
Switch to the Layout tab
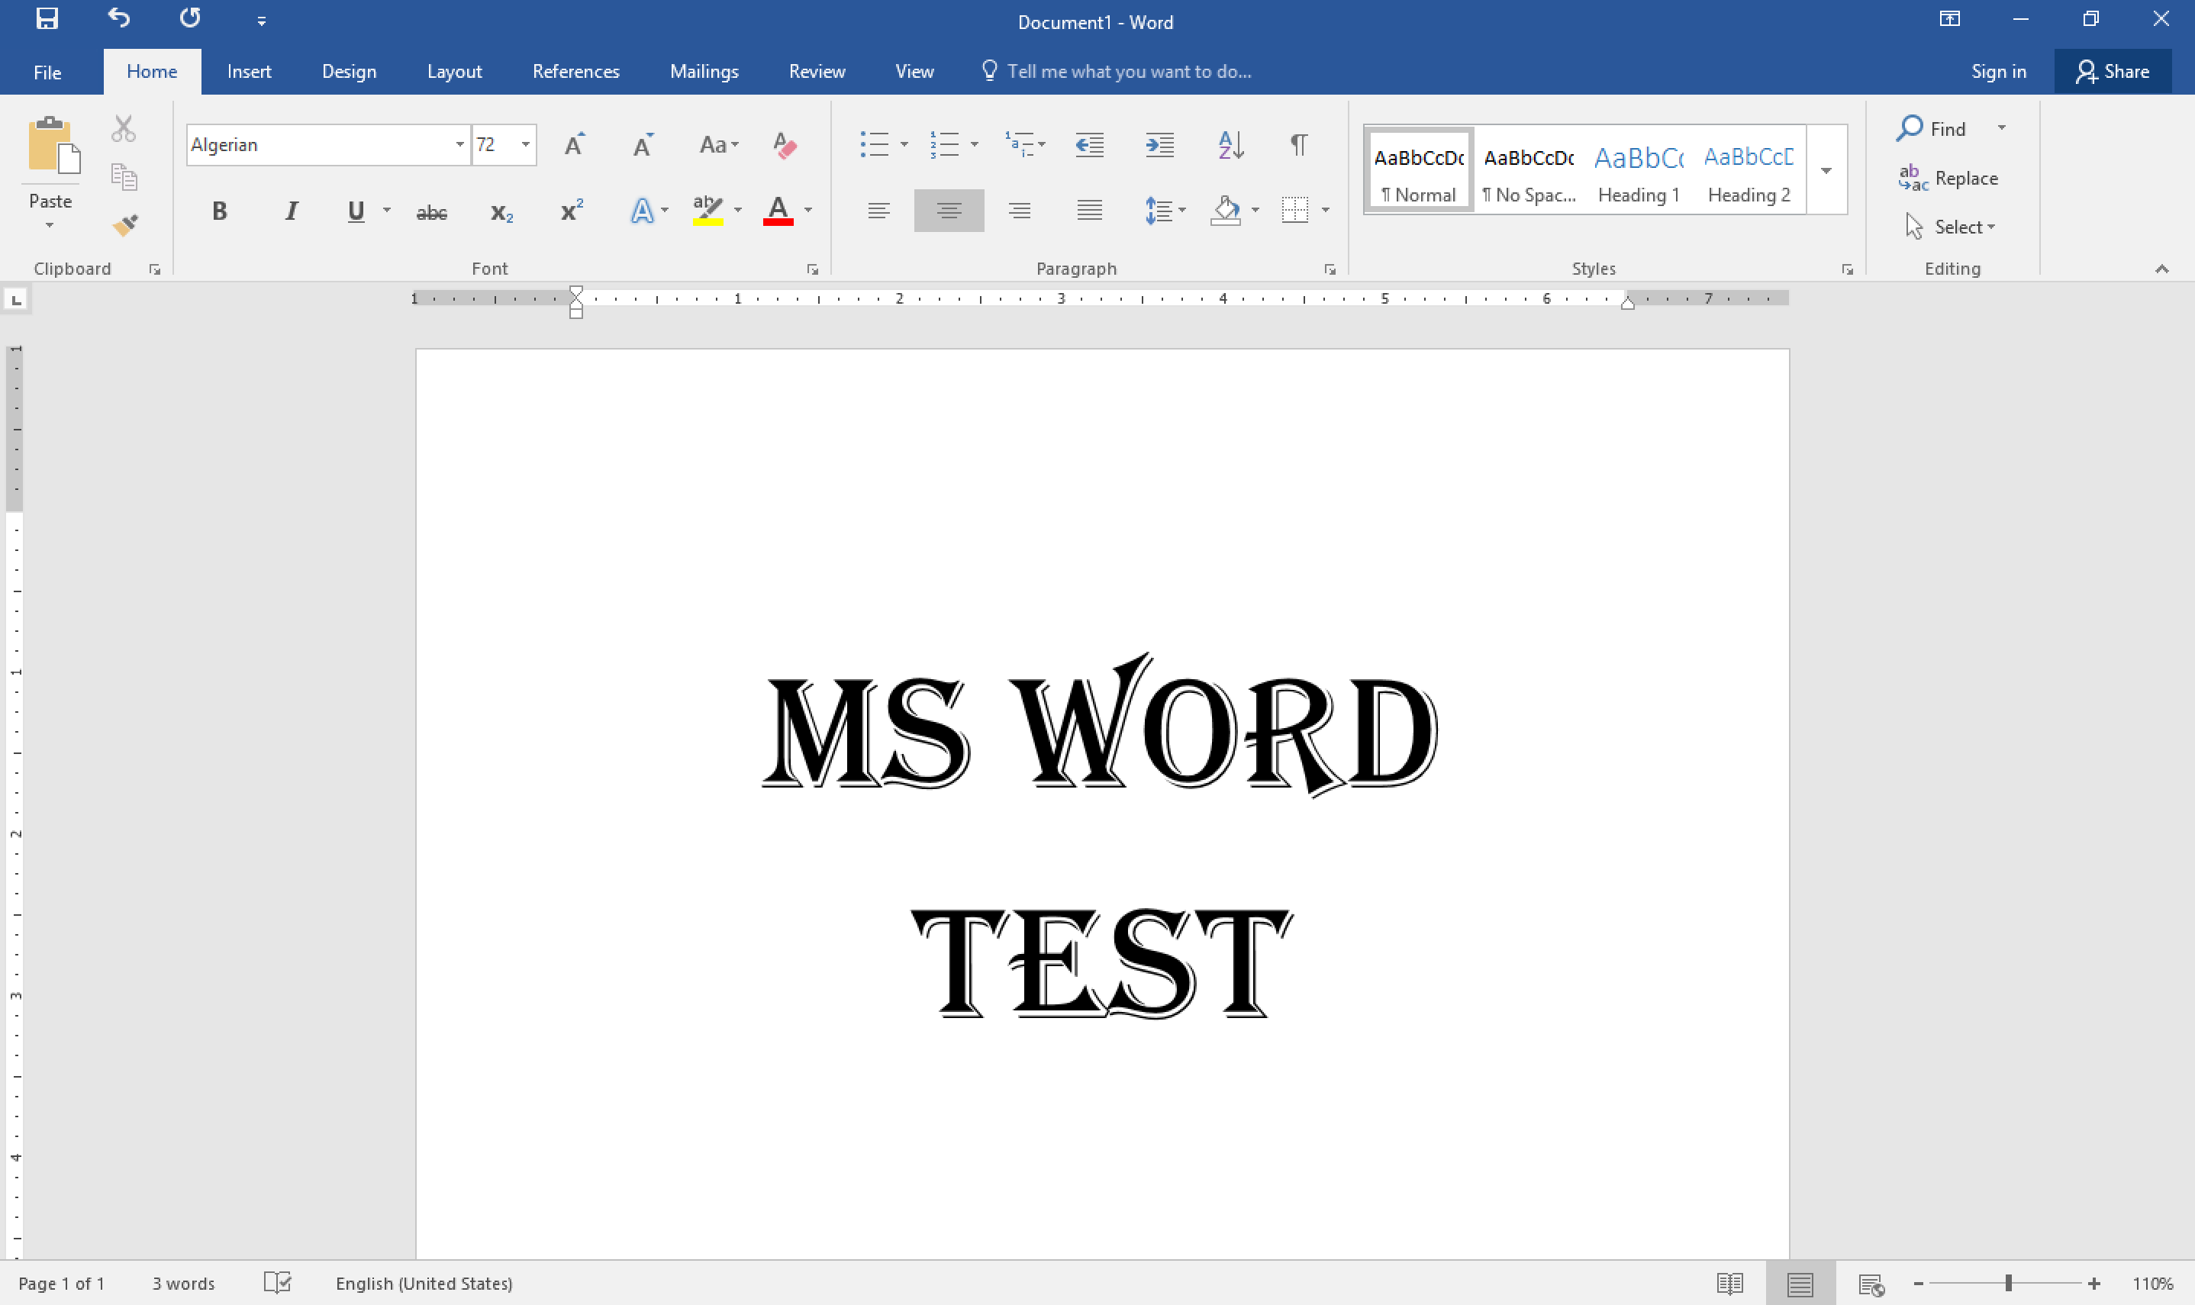(455, 72)
